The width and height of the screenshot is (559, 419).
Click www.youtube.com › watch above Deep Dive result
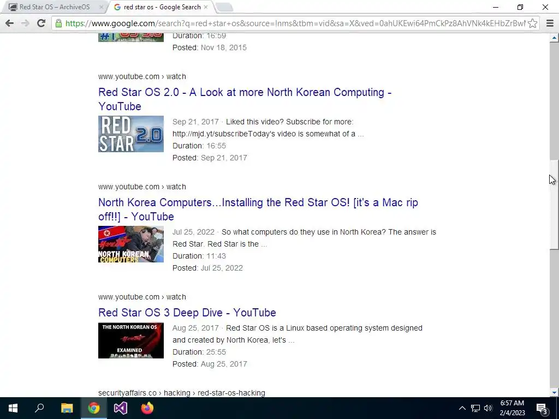click(142, 297)
